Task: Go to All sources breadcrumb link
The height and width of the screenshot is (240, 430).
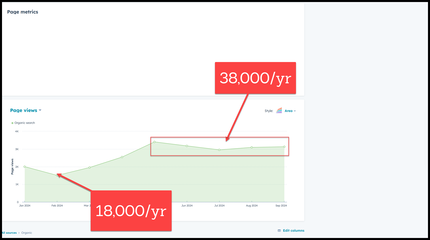Action: [x=9, y=233]
